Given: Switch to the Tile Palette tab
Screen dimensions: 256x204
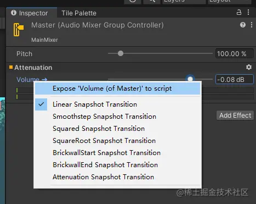Looking at the screenshot, I should [79, 13].
